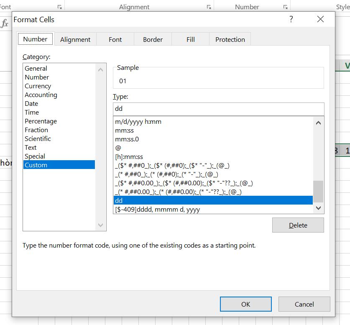
Task: Select General category
Action: click(59, 68)
